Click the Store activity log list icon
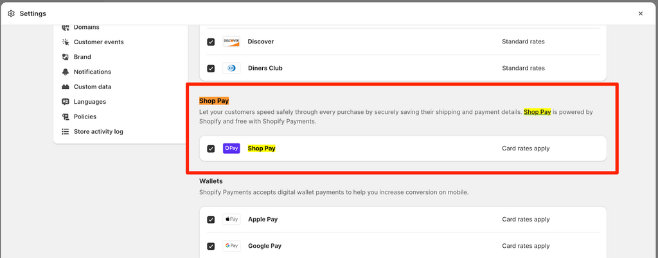The height and width of the screenshot is (258, 658). point(65,132)
